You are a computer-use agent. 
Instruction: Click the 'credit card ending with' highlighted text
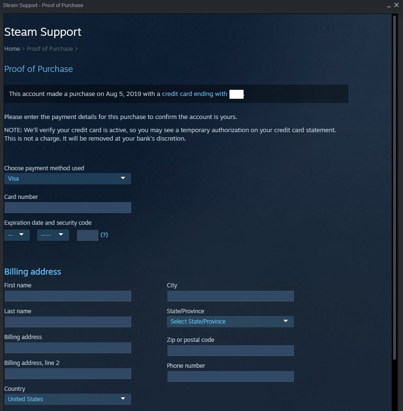[x=194, y=94]
